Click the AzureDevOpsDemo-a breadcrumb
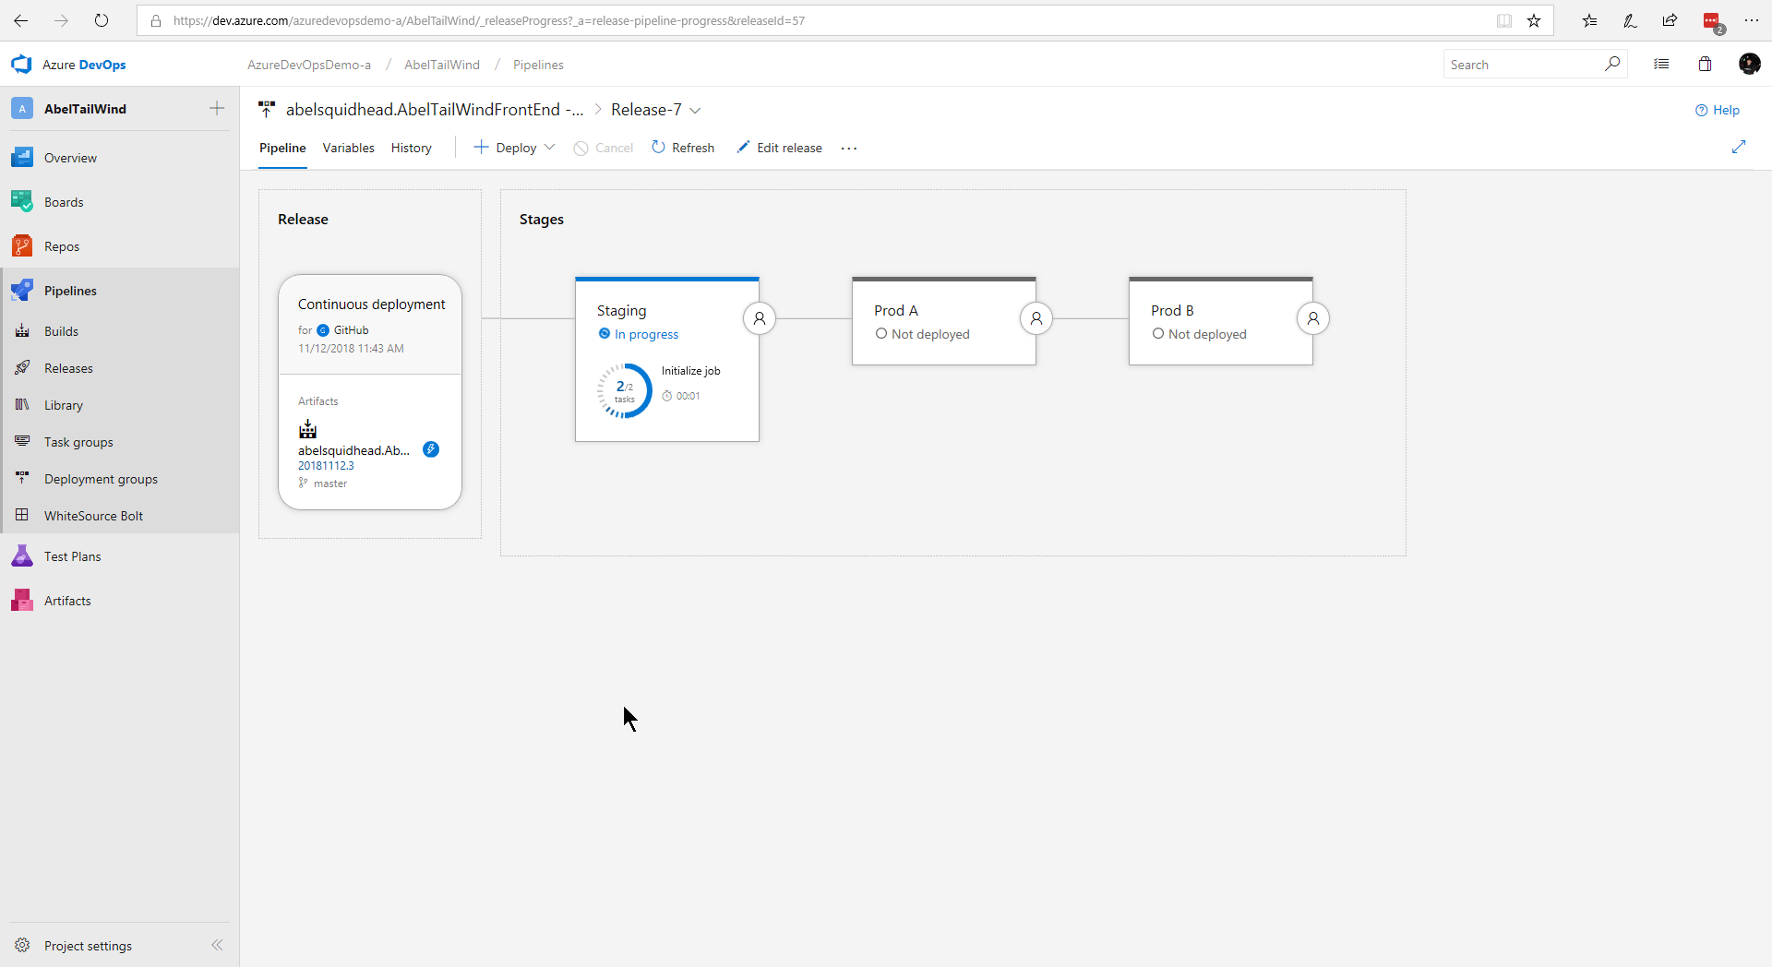1772x967 pixels. [309, 65]
